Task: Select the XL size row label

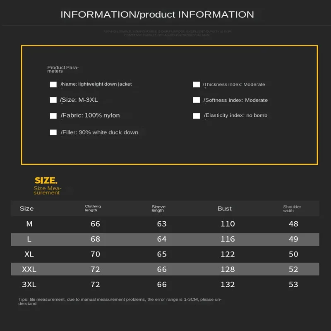Action: coord(29,254)
